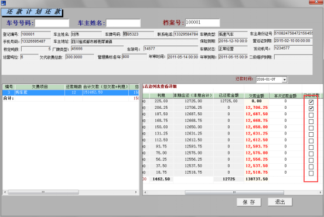This screenshot has width=324, height=217.
Task: Click the 欠费项目 column header
Action: point(40,87)
